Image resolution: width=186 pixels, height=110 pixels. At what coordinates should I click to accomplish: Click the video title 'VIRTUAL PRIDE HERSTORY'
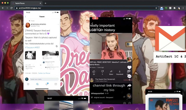[x=109, y=63]
